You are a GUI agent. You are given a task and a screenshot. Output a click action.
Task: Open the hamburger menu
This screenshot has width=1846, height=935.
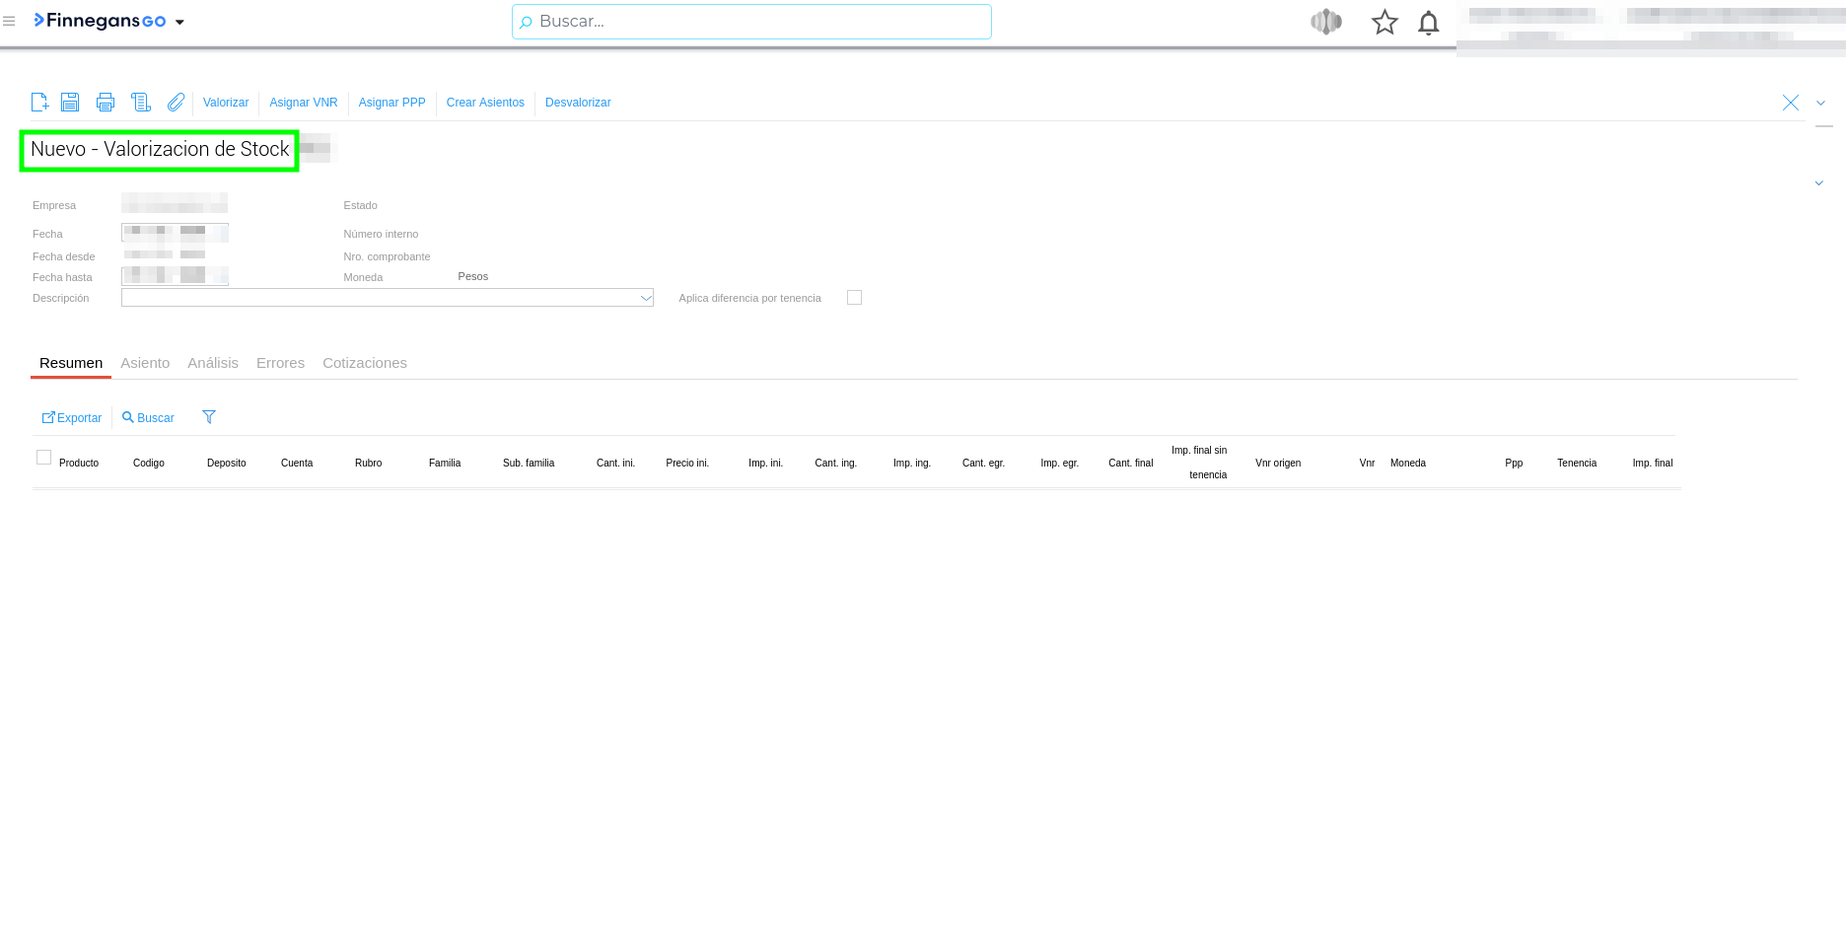click(9, 21)
